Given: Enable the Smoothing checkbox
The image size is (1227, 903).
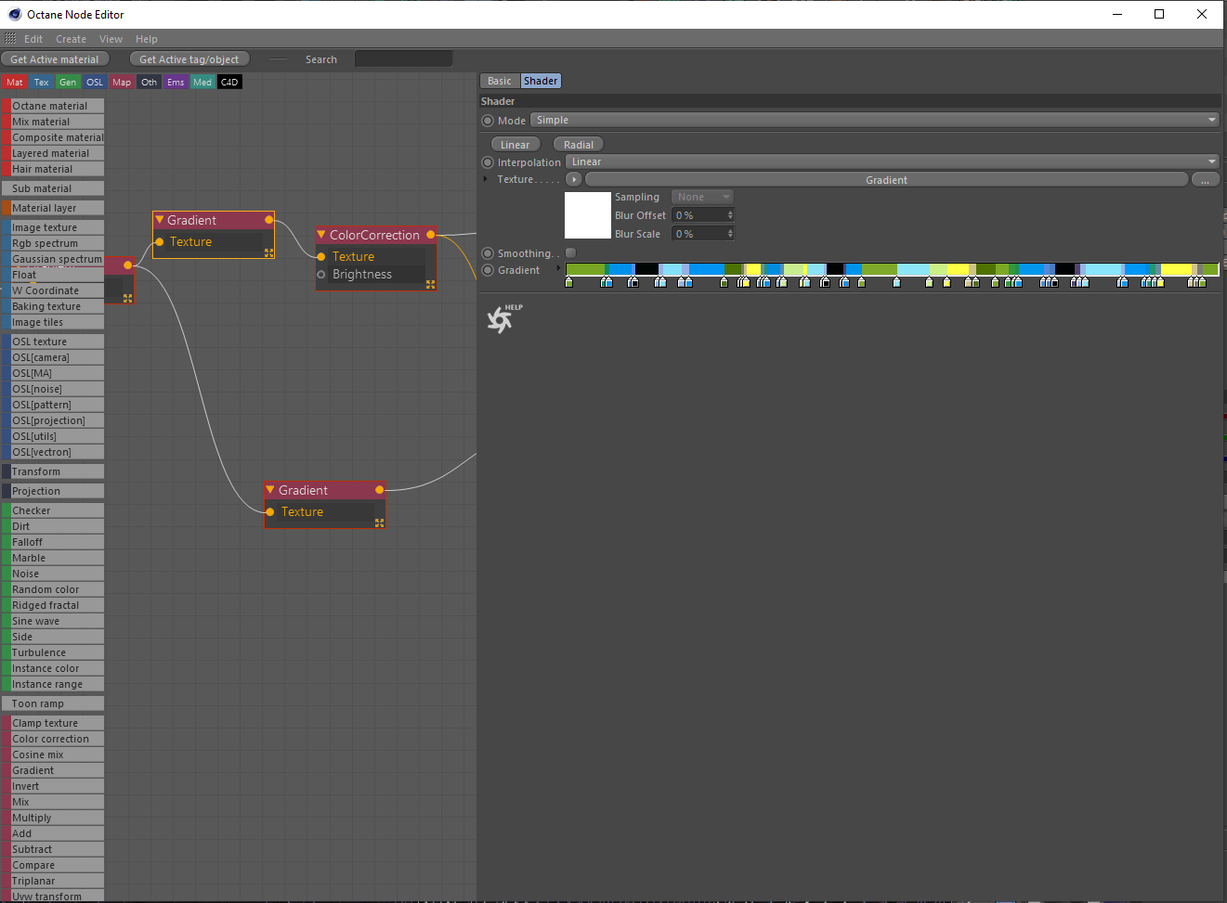Looking at the screenshot, I should (570, 252).
